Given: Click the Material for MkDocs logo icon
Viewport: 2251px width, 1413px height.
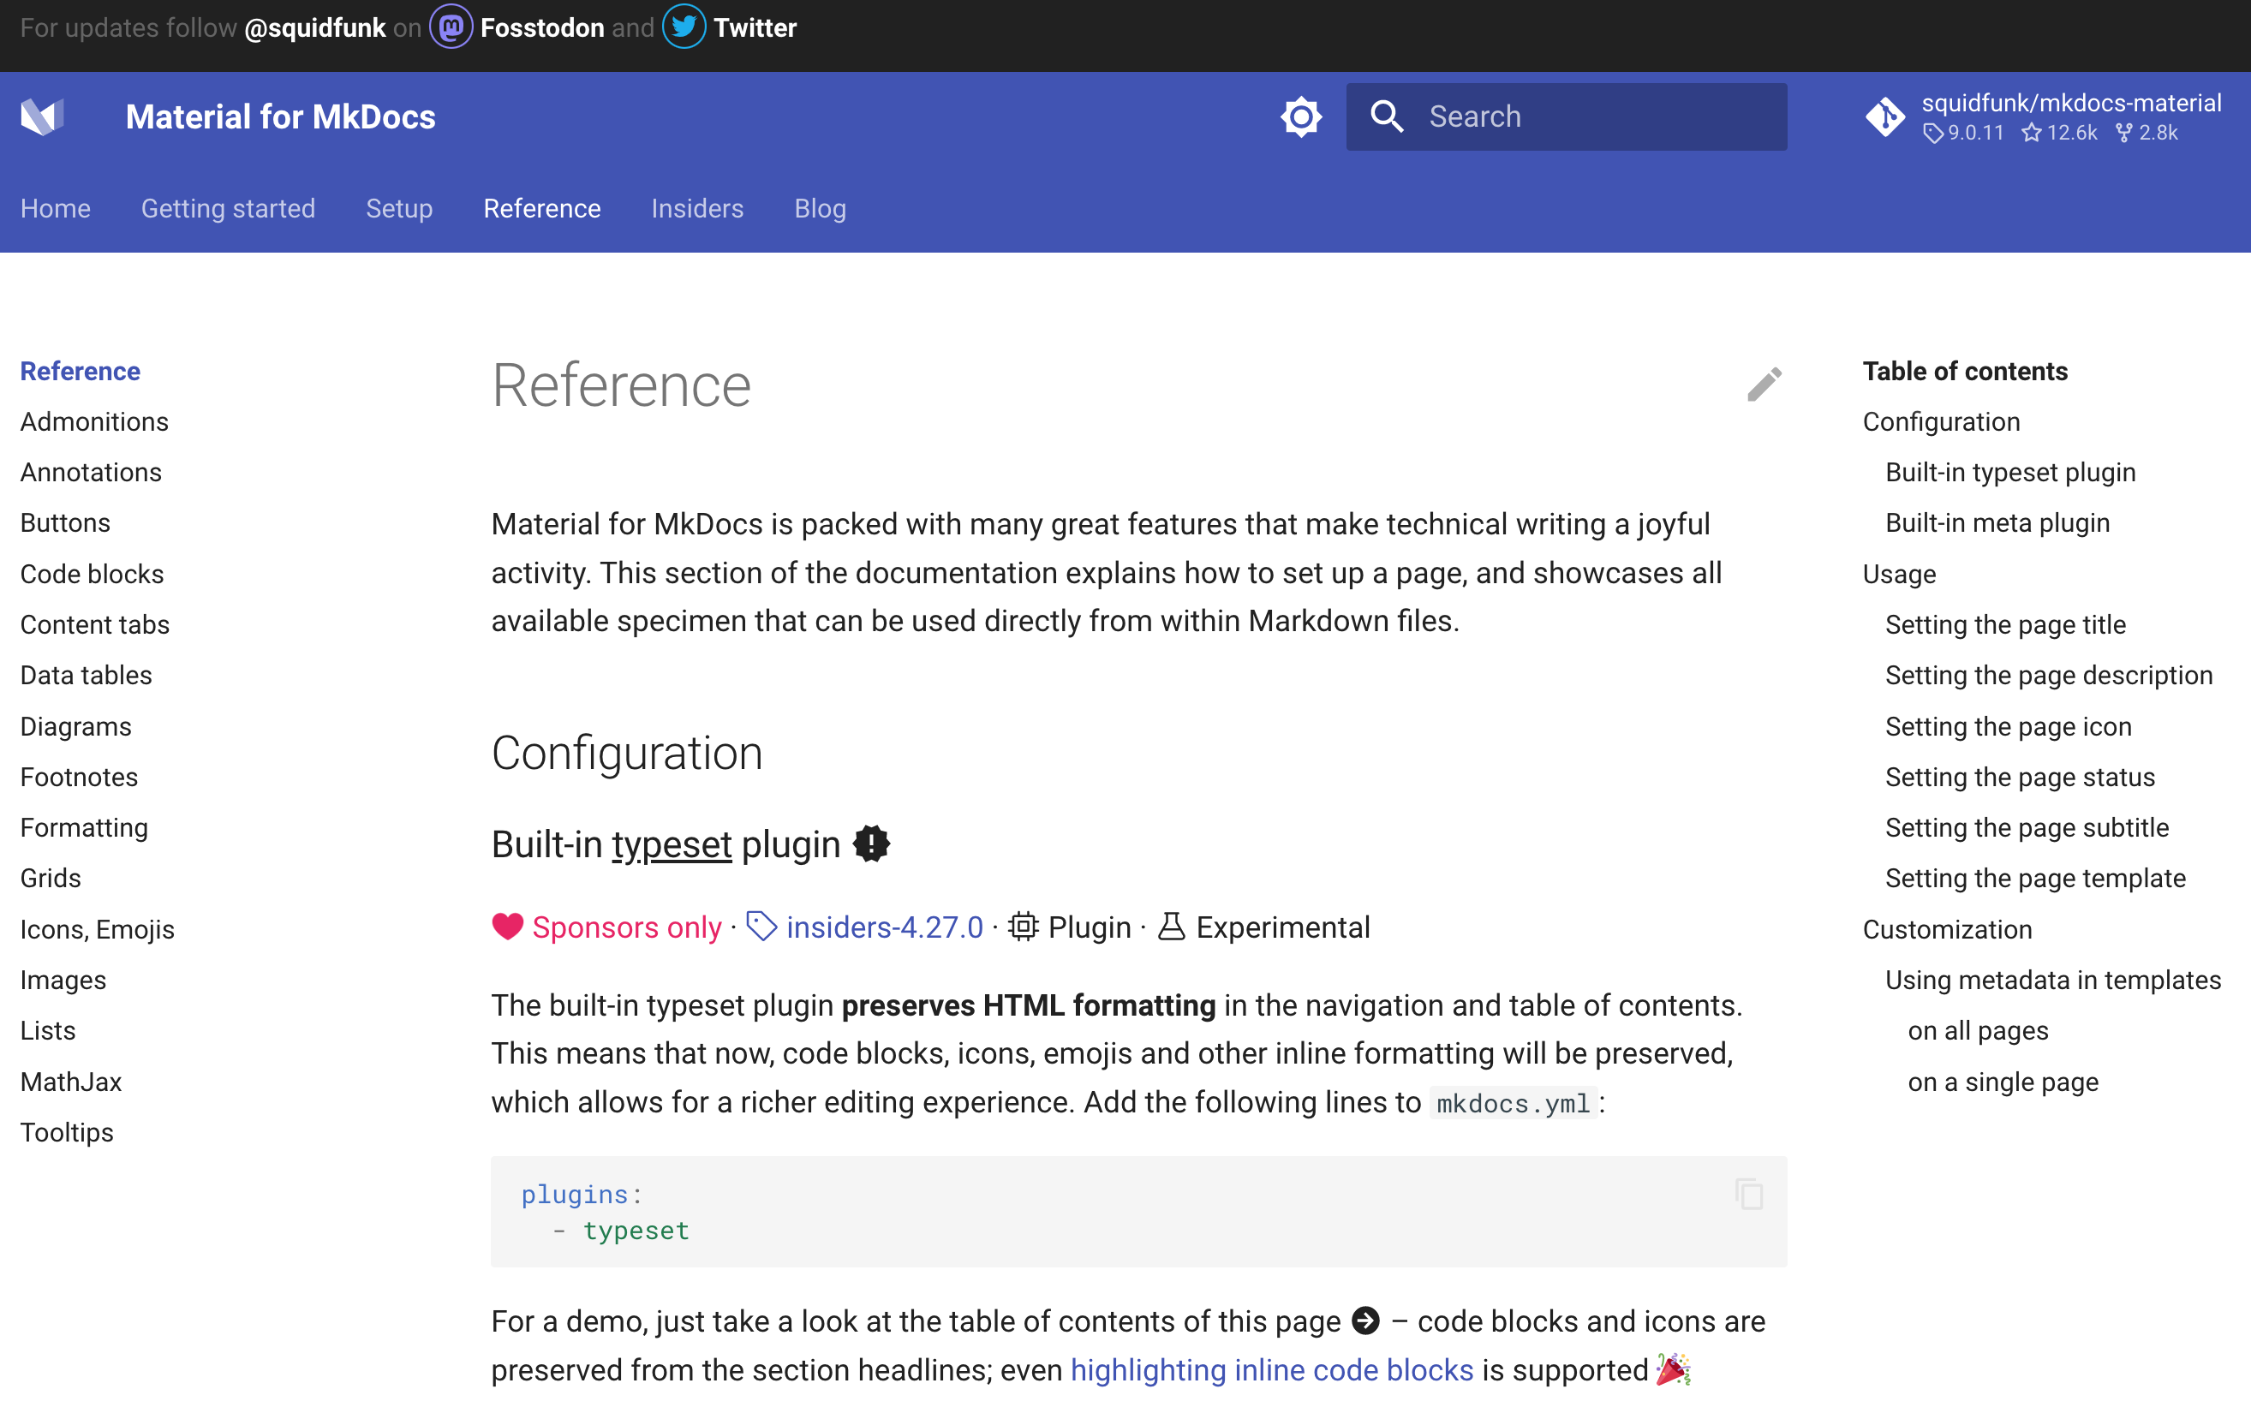Looking at the screenshot, I should point(39,116).
